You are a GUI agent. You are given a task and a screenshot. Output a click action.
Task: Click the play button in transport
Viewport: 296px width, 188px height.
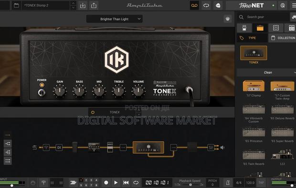(x=116, y=183)
